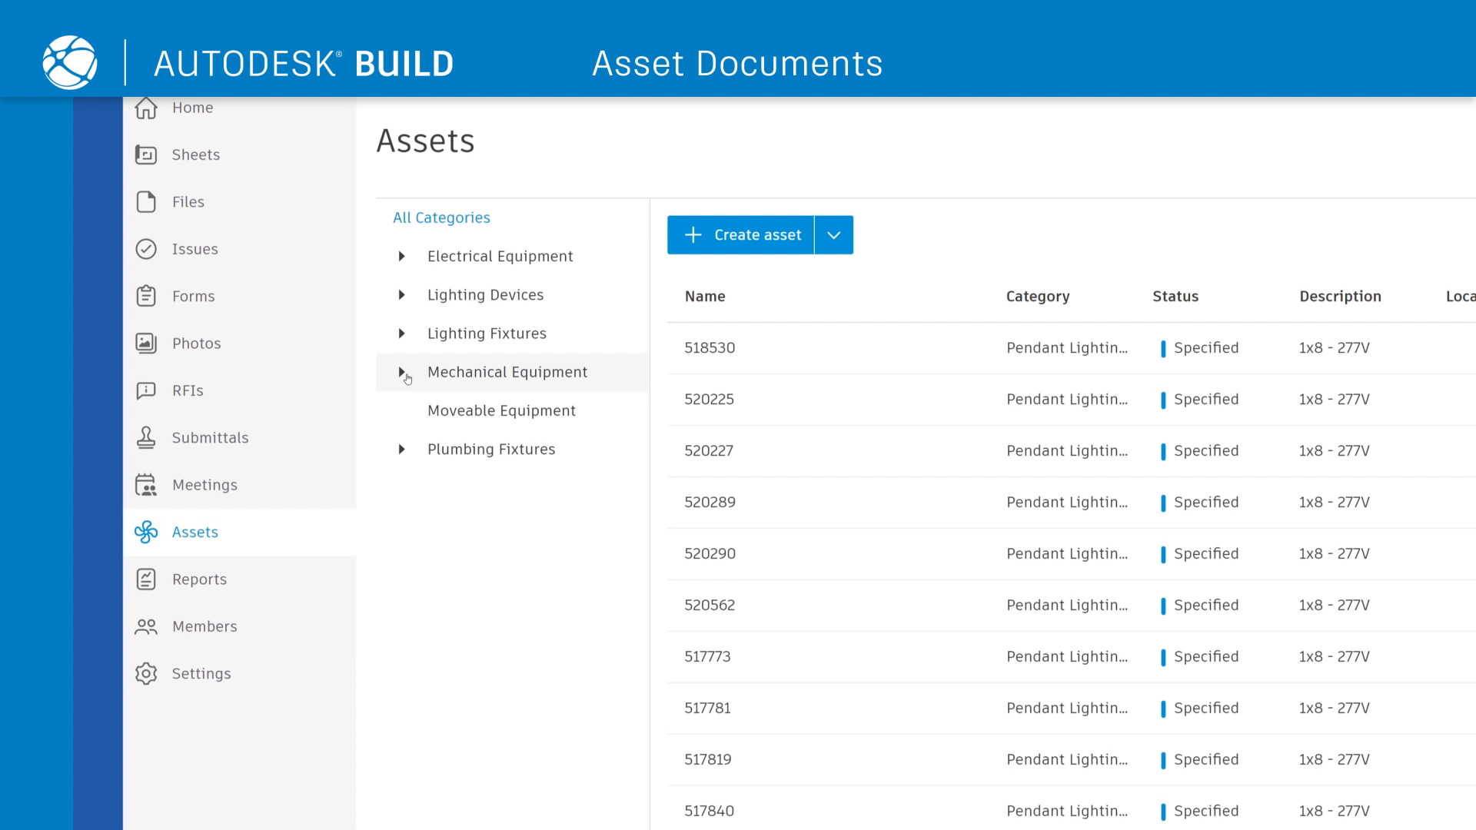Image resolution: width=1476 pixels, height=830 pixels.
Task: Expand the Mechanical Equipment category
Action: [x=403, y=372]
